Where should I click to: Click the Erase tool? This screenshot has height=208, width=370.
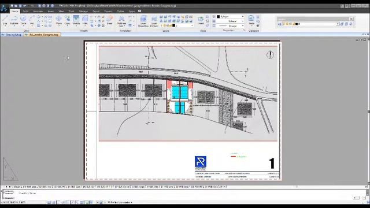(109, 20)
